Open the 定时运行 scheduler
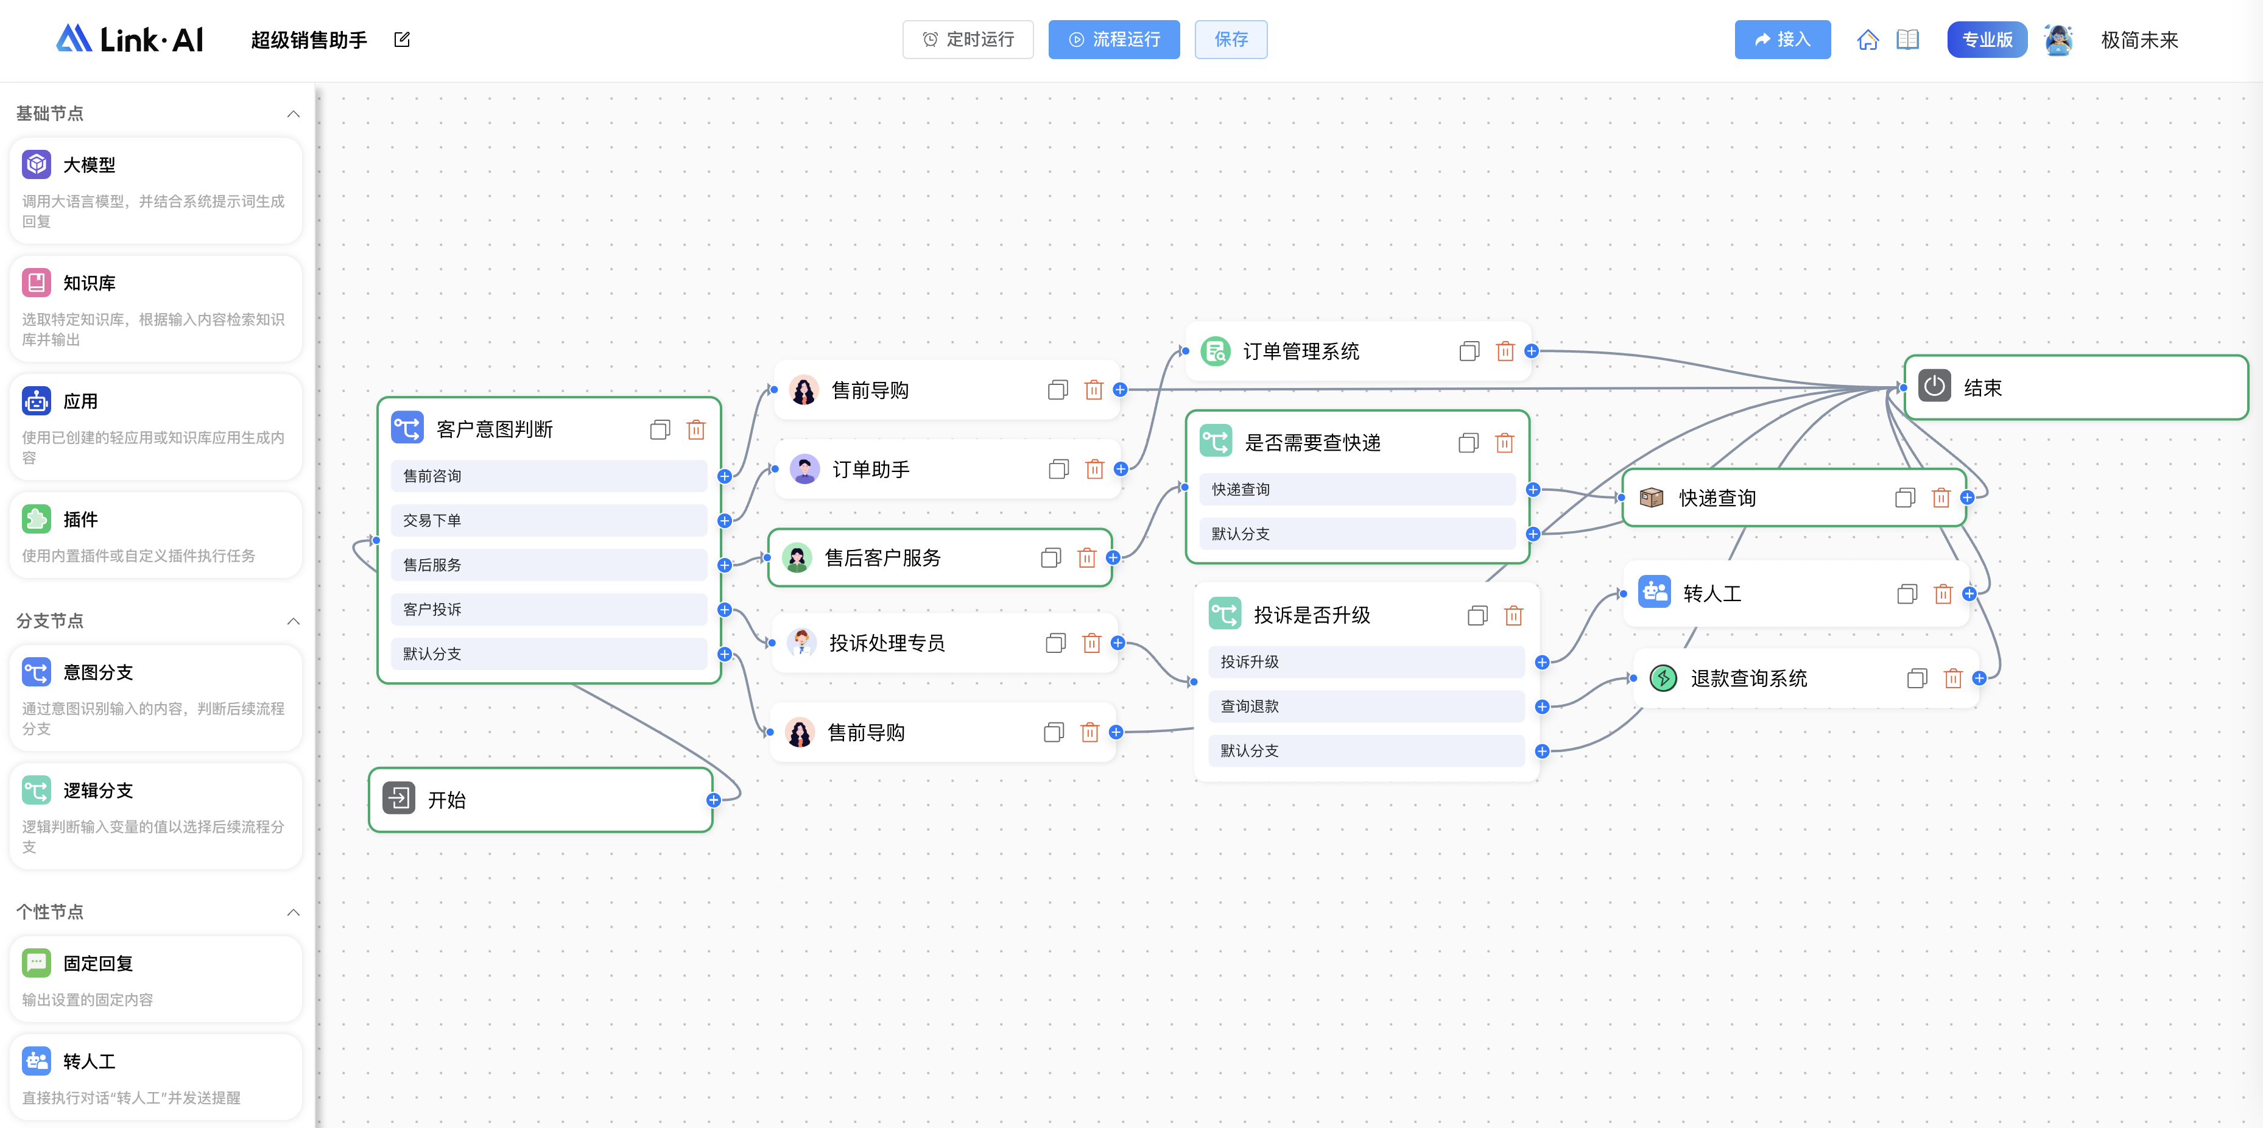The image size is (2263, 1128). (967, 40)
